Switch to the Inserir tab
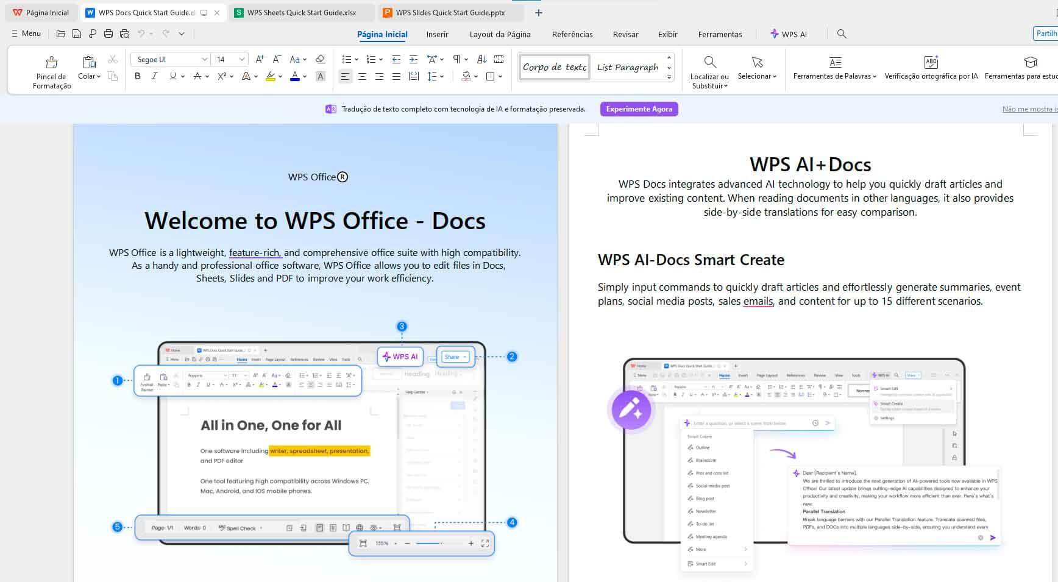1058x582 pixels. point(437,34)
